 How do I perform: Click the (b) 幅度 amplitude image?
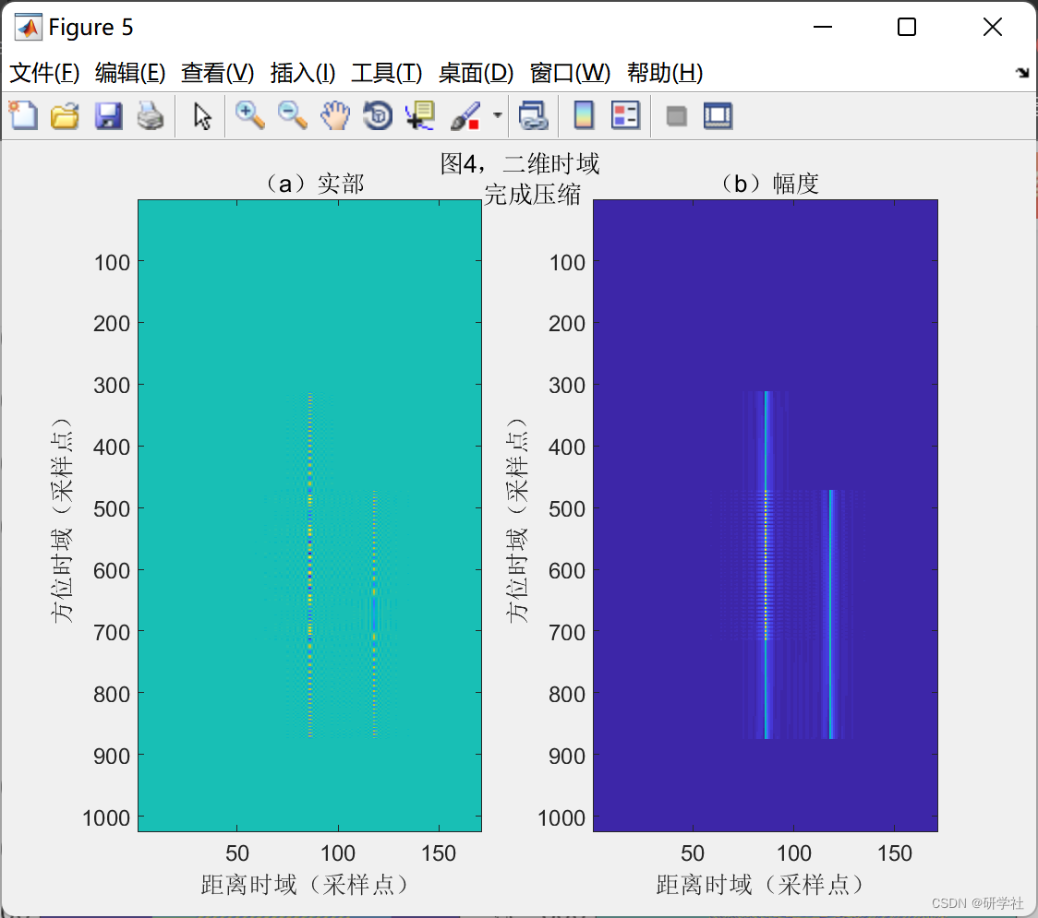pos(766,517)
